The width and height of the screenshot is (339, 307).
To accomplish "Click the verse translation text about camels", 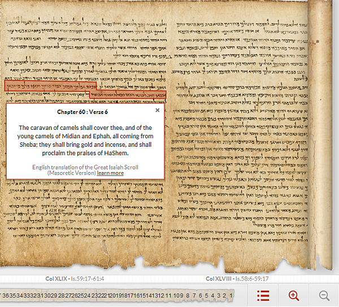I will coord(85,141).
